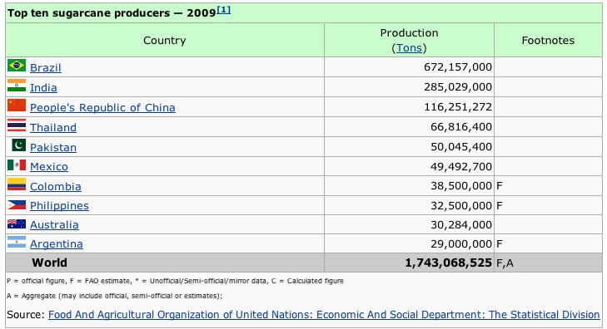Follow the People's Republic of China link
Screen dimensions: 607x329
pyautogui.click(x=102, y=107)
